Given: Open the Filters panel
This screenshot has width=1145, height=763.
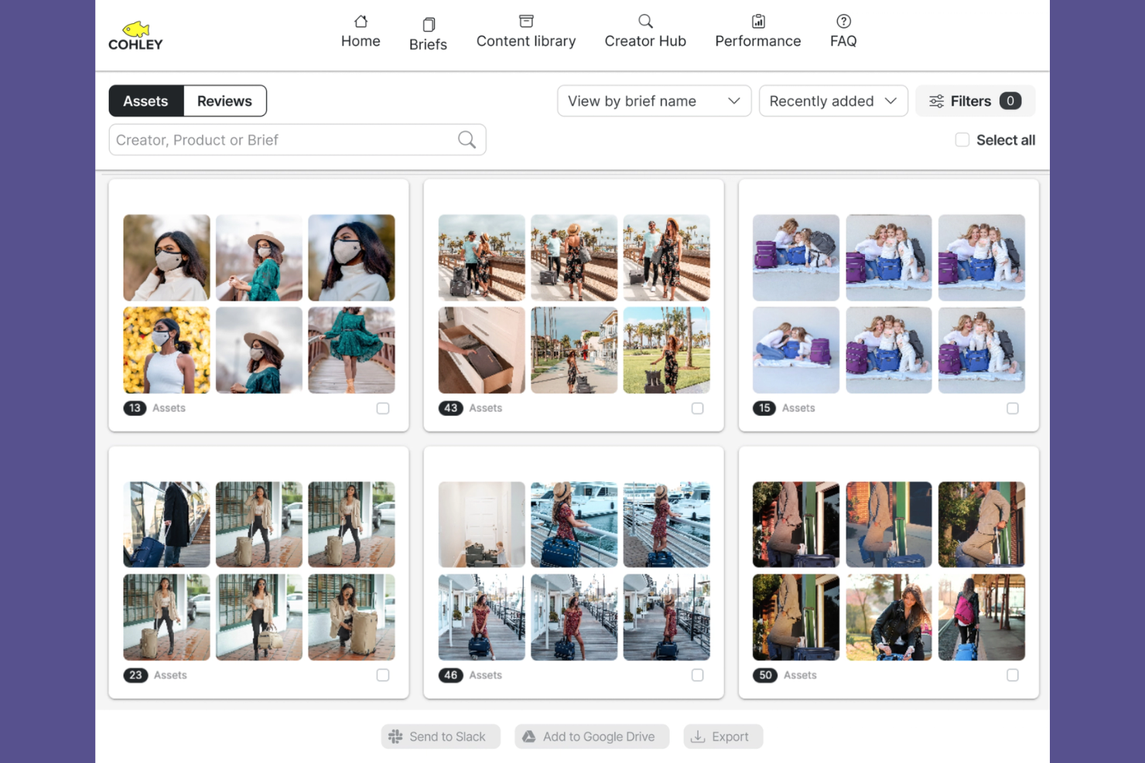Looking at the screenshot, I should coord(975,101).
